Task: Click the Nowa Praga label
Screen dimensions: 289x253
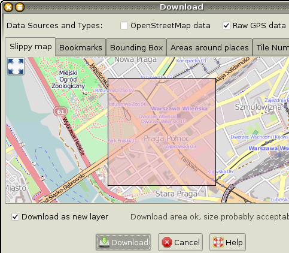Action: (x=135, y=59)
